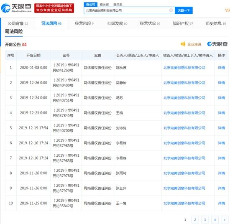Viewport: 230px width, 224px height.
Task: Click case number 民初37979号
Action: click(x=63, y=191)
